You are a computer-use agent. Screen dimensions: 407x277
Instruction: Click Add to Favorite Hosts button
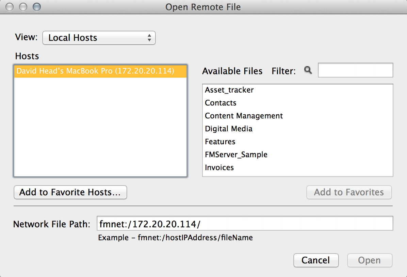(70, 192)
